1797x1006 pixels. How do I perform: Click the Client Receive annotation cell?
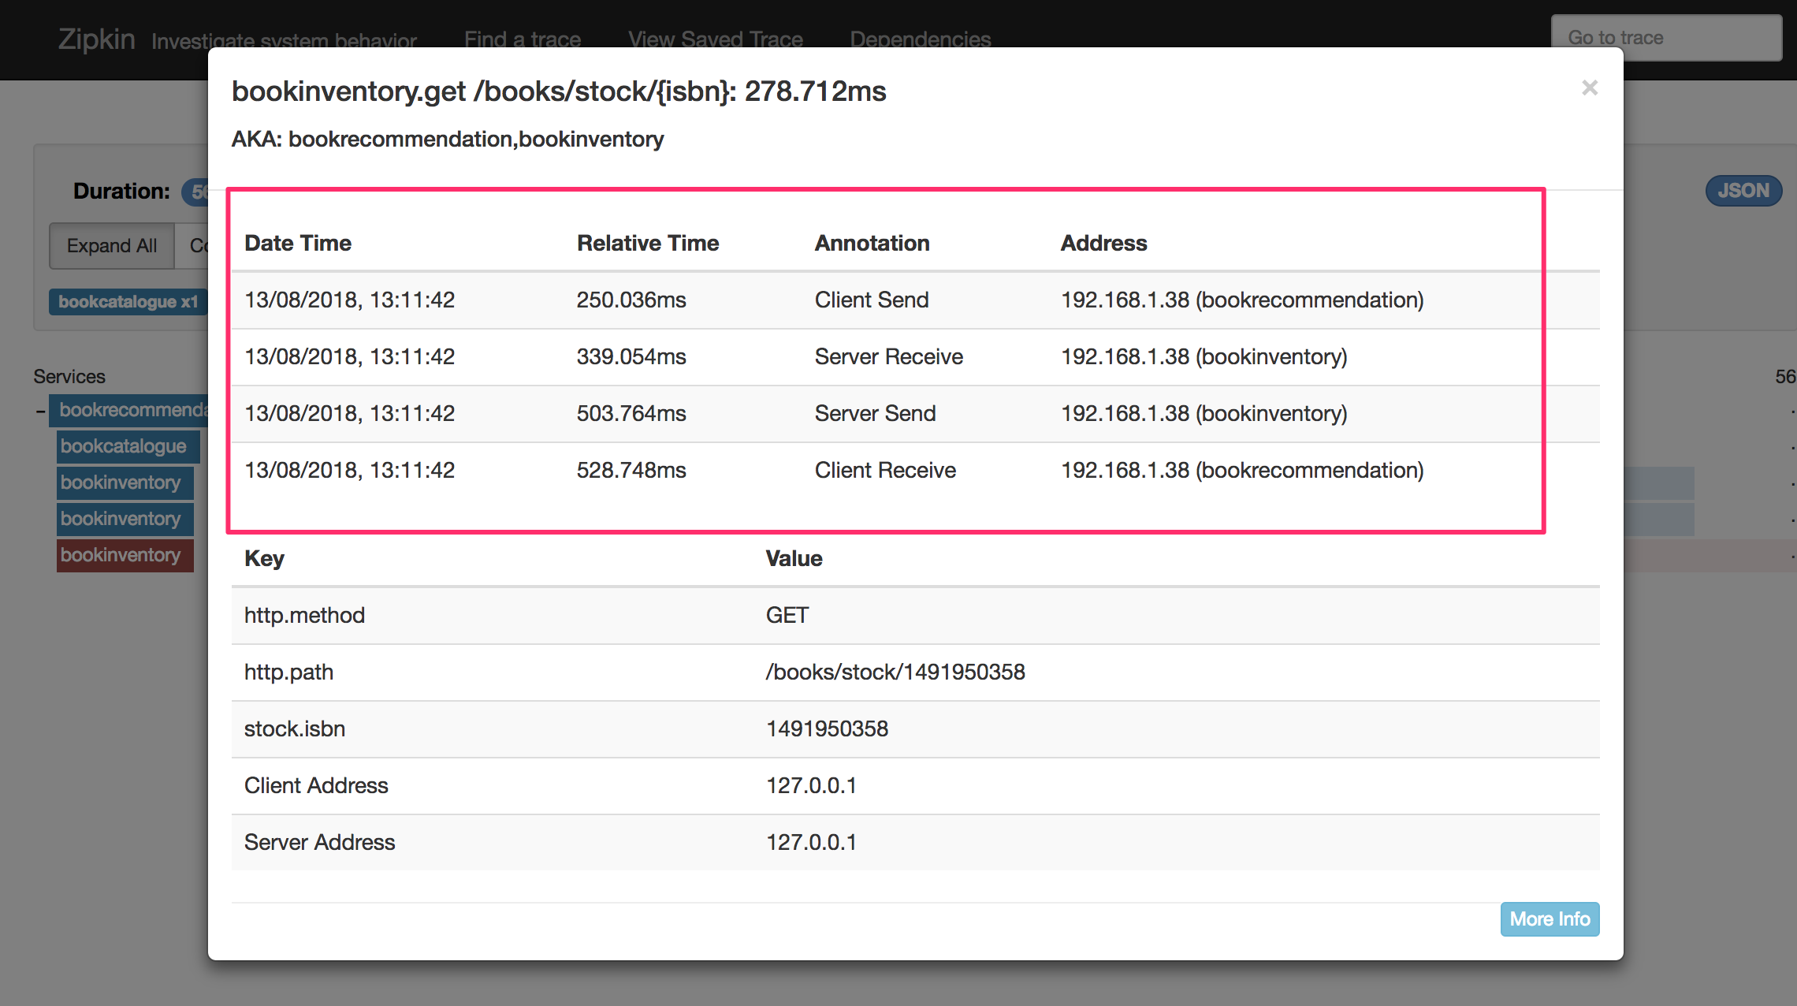(885, 470)
